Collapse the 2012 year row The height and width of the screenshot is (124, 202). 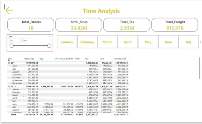pos(9,87)
